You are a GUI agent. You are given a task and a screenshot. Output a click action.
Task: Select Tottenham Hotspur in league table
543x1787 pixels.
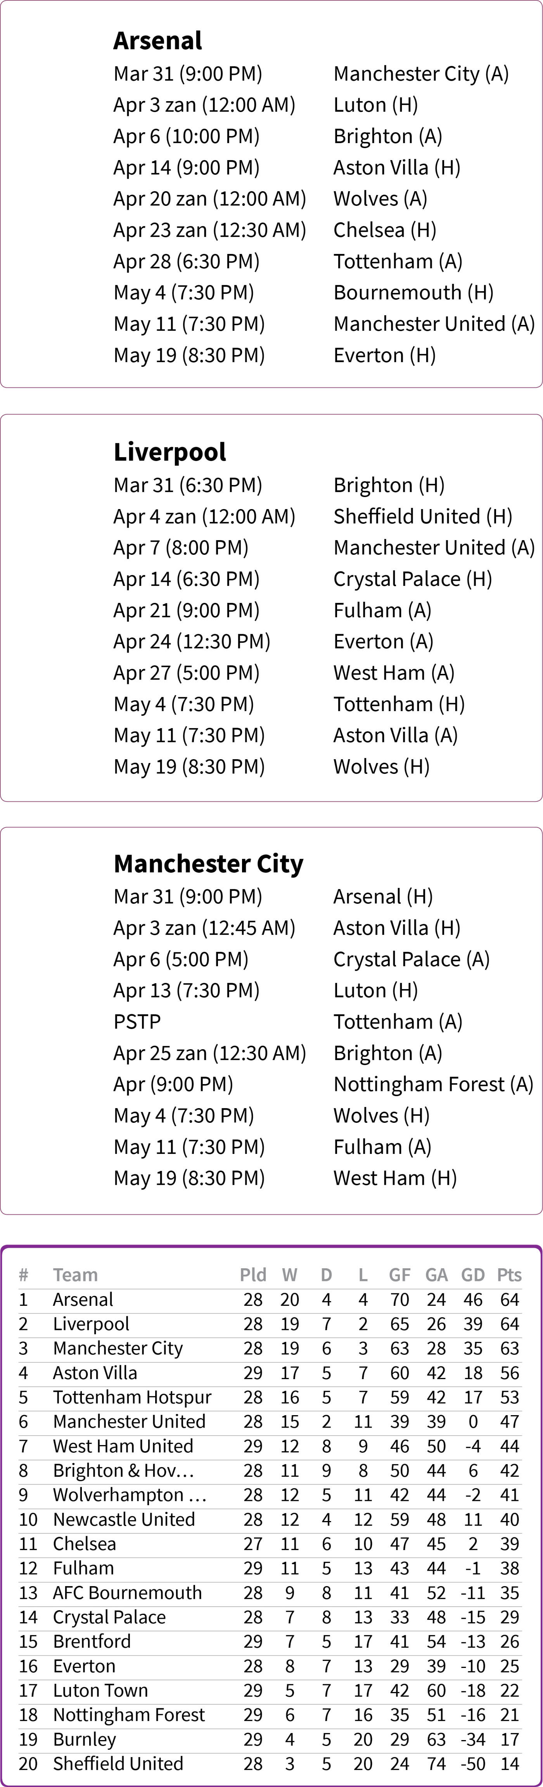tap(270, 1397)
